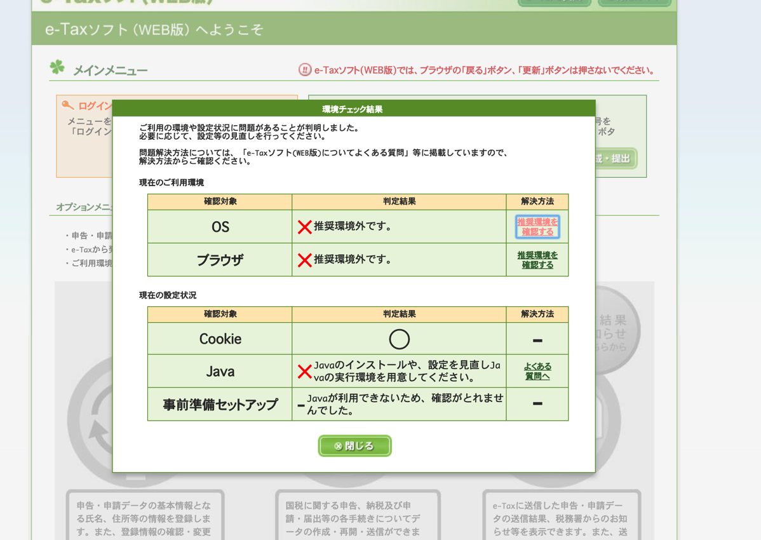761x540 pixels.
Task: Click the 閉じる close button
Action: point(355,446)
